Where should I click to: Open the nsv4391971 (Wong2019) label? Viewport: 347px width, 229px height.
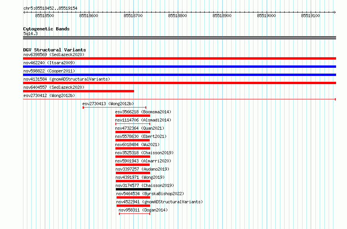(140, 177)
